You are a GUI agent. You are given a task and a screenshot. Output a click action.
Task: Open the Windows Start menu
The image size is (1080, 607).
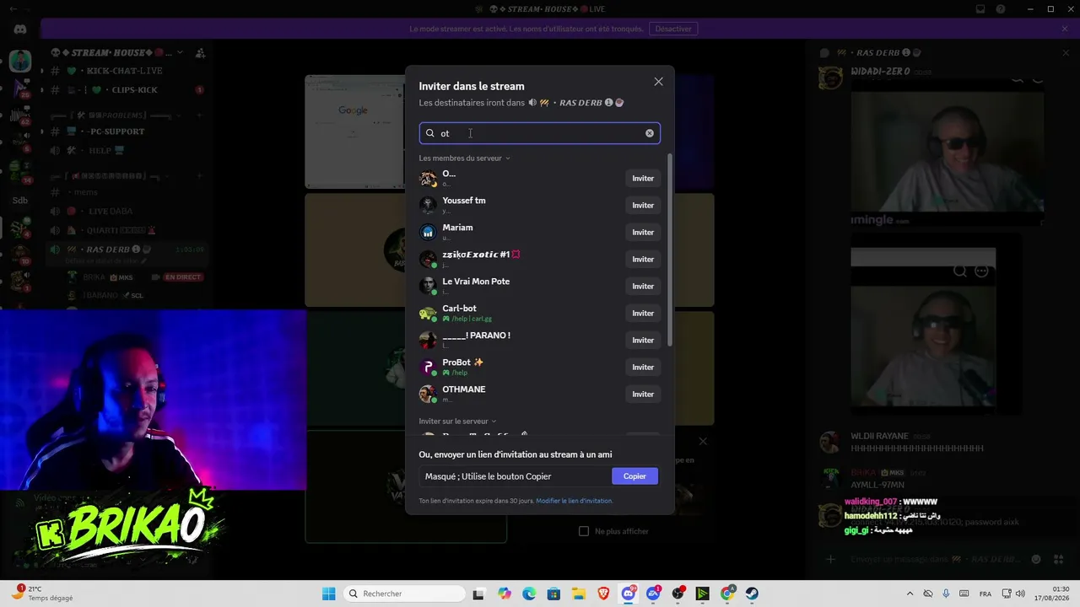[328, 594]
